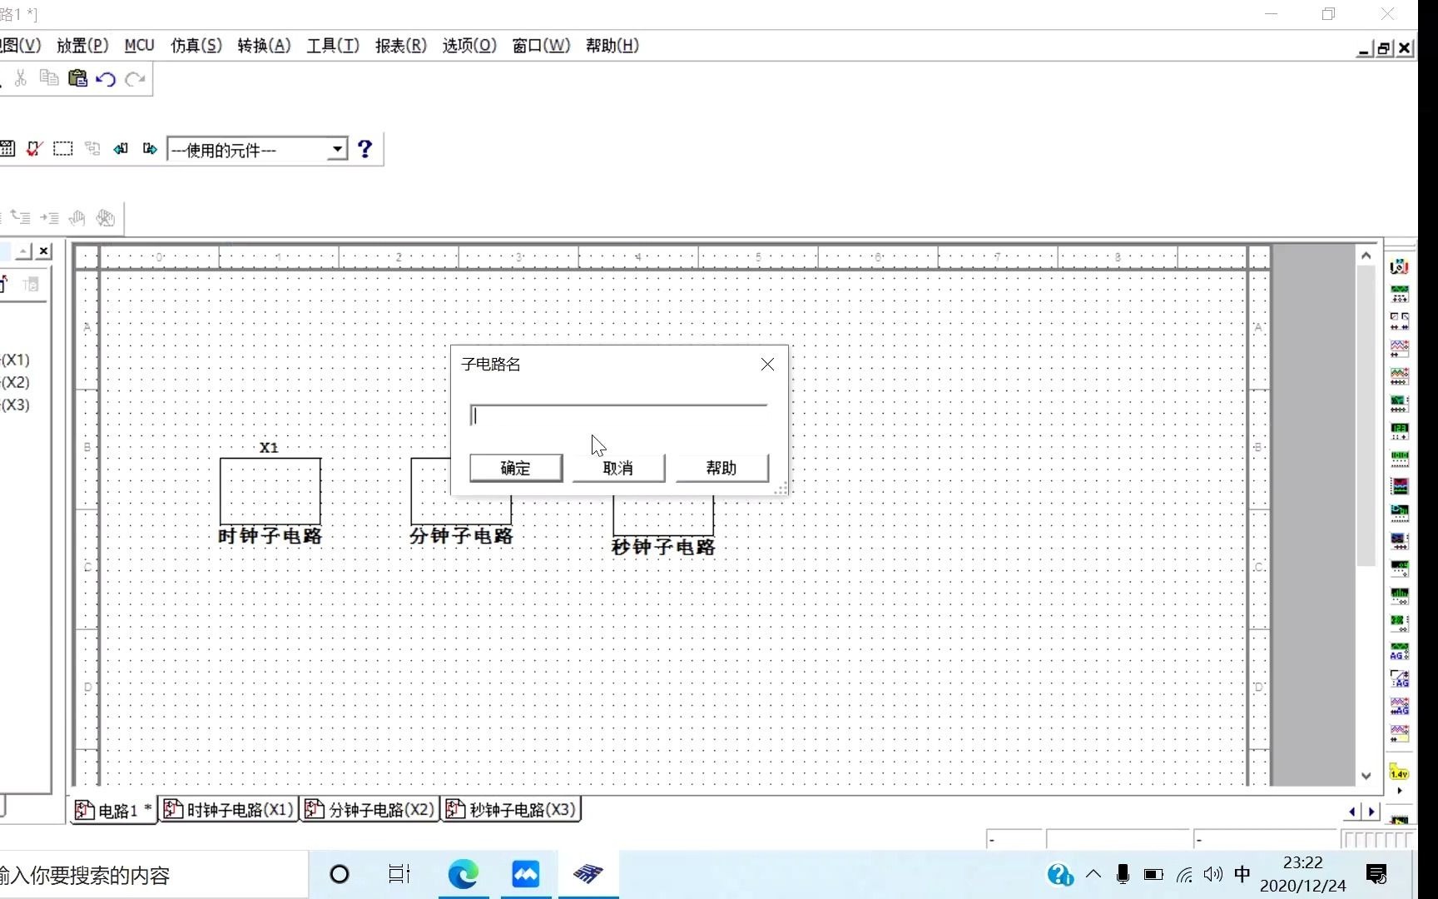This screenshot has height=899, width=1438.
Task: Click the Cut scissors icon
Action: 21,78
